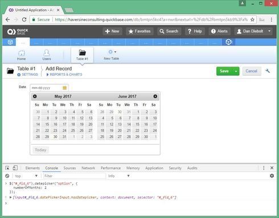279x218 pixels.
Task: Toggle device toolbar icon in DevTools
Action: (x=15, y=168)
